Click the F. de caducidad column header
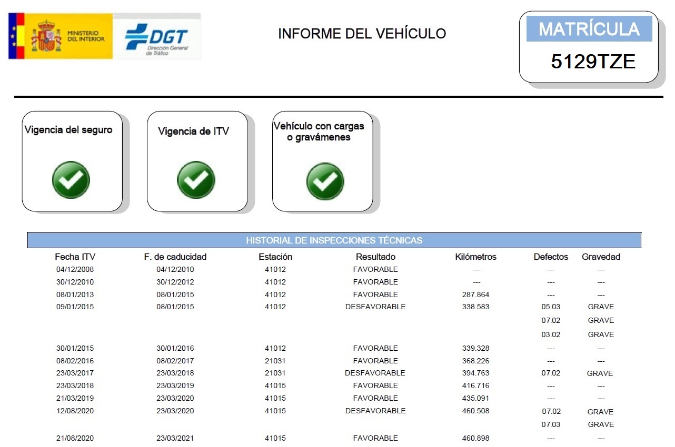 [x=175, y=257]
